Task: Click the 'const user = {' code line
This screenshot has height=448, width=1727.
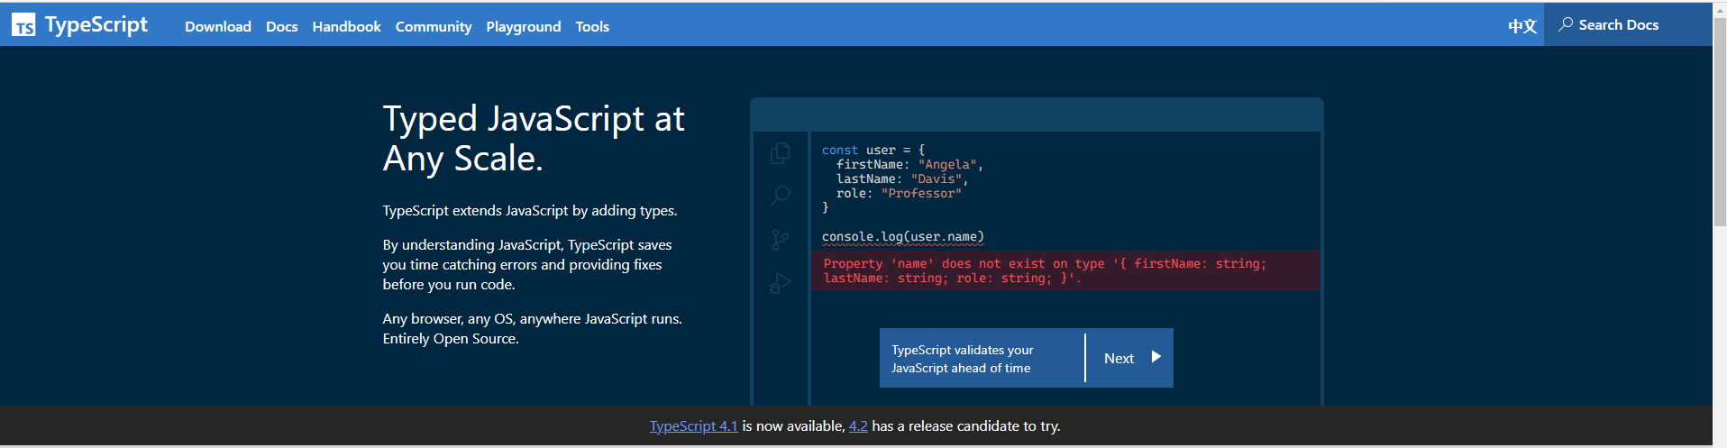Action: click(x=873, y=151)
